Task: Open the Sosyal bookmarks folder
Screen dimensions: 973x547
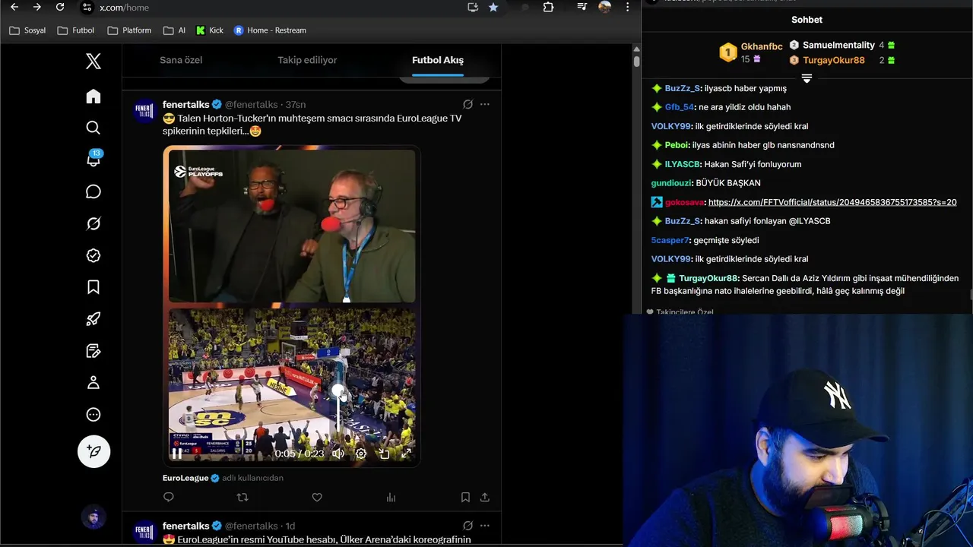Action: (27, 30)
